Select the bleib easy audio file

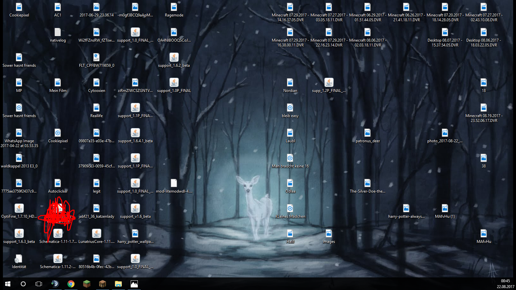(290, 108)
